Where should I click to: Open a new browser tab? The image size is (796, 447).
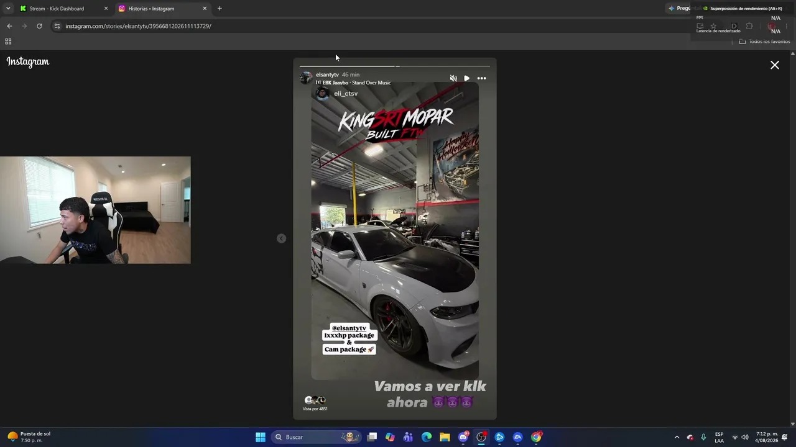pyautogui.click(x=220, y=9)
